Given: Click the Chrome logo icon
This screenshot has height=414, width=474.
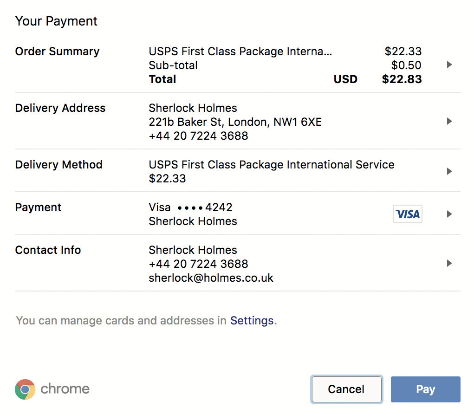Looking at the screenshot, I should (x=25, y=389).
